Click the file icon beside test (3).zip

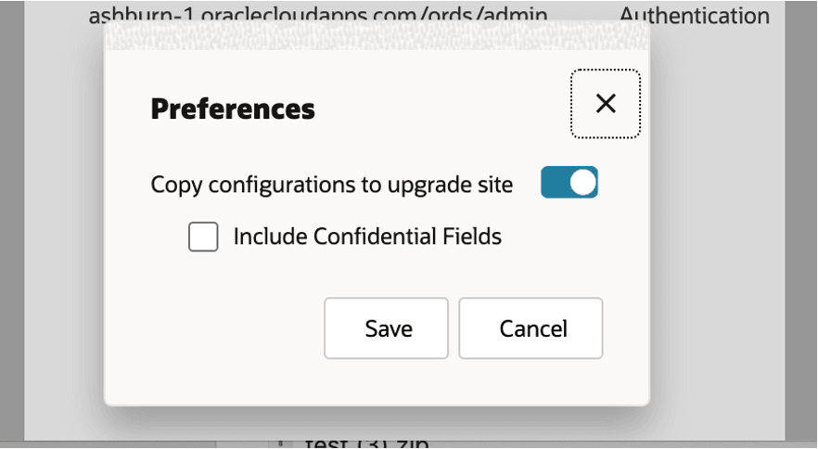(x=281, y=443)
